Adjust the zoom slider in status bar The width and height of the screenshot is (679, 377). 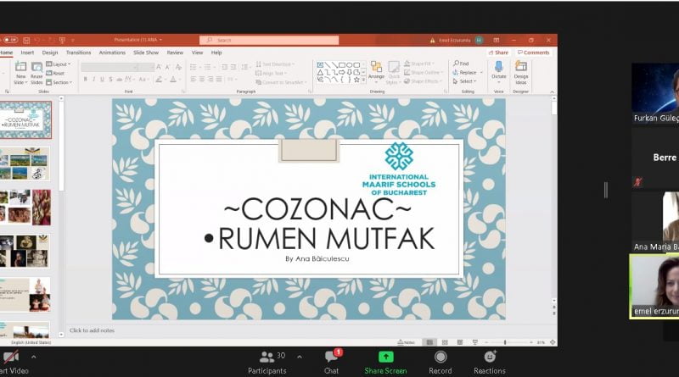click(507, 342)
